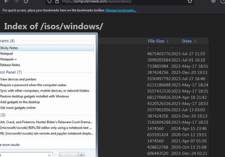The image size is (225, 157).
Task: Open the Manage bookmarks link
Action: [x=121, y=10]
